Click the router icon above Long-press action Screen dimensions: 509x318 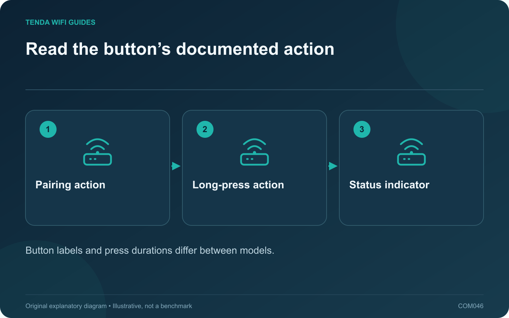[x=255, y=152]
